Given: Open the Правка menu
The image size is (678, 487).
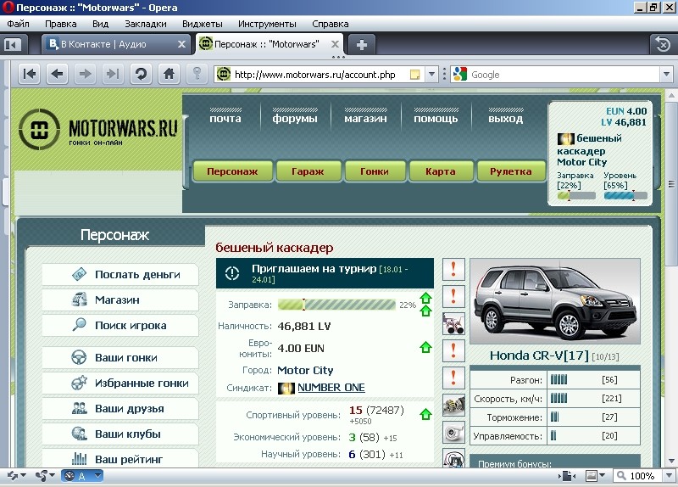Looking at the screenshot, I should (60, 24).
